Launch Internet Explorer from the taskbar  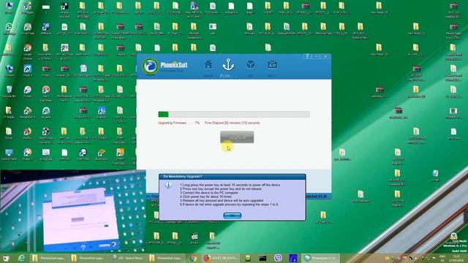(21, 258)
